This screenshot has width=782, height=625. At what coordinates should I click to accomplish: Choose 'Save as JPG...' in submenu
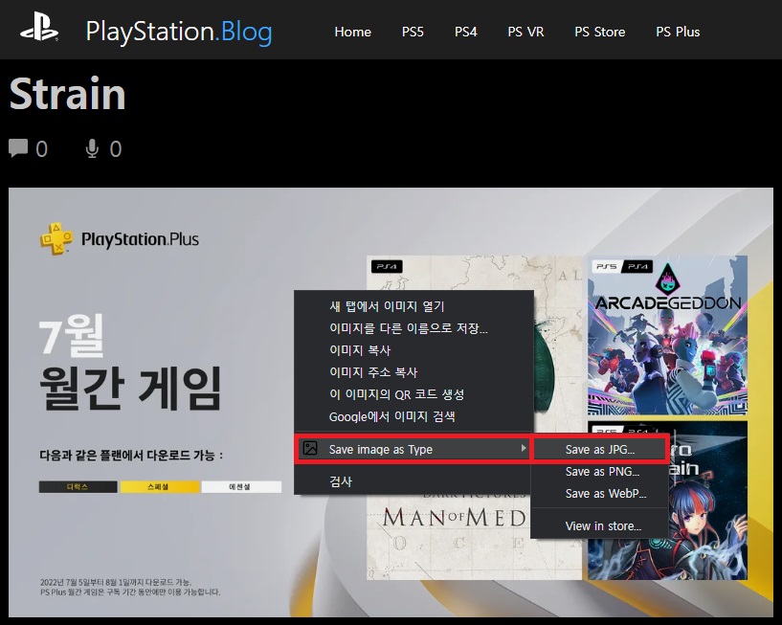pyautogui.click(x=600, y=450)
